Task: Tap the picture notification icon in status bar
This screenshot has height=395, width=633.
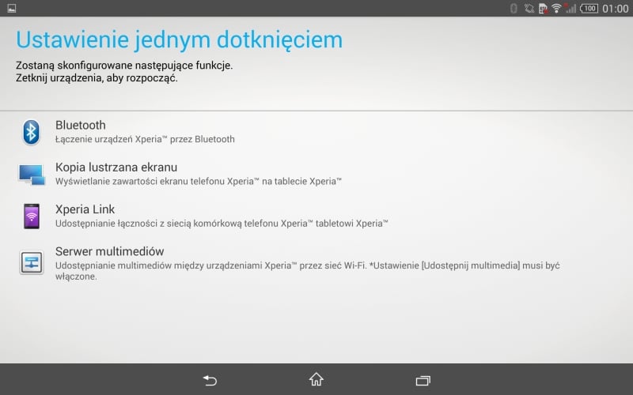Action: click(x=12, y=8)
